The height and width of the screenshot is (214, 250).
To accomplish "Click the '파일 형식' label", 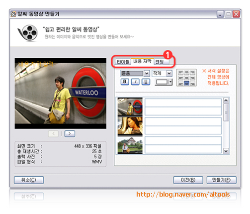I will [x=26, y=162].
